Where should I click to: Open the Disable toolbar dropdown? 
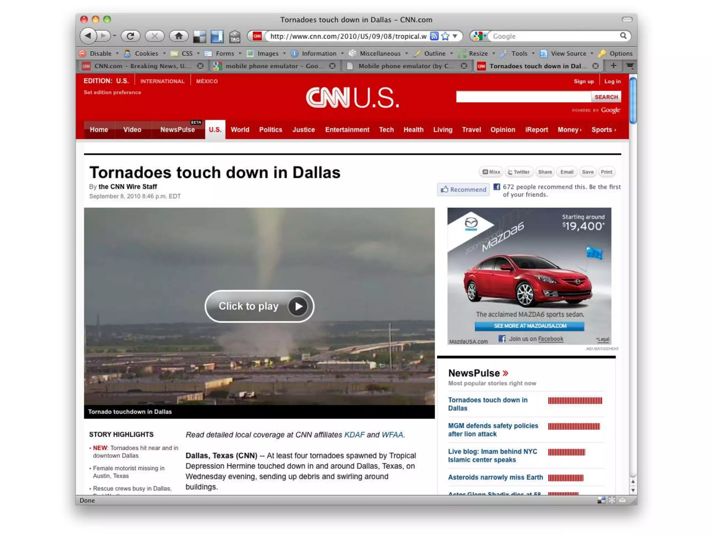[x=100, y=54]
